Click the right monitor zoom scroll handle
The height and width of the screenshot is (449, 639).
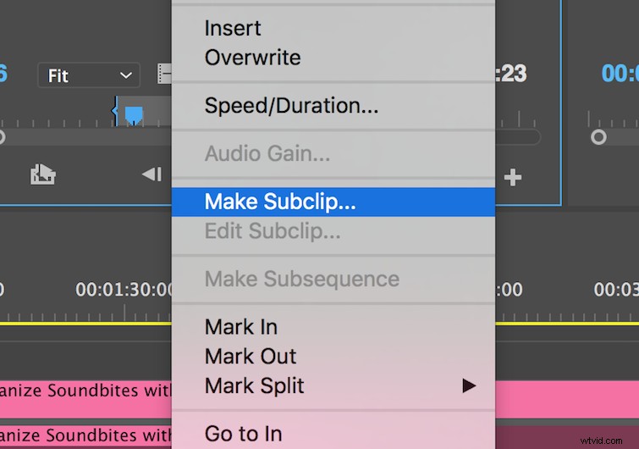pyautogui.click(x=598, y=137)
